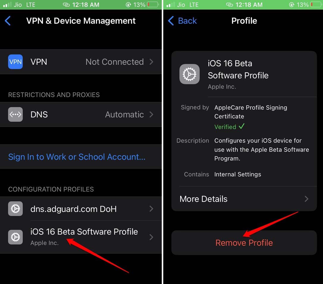323x284 pixels.
Task: Tap the signal bars in left status bar
Action: [7, 4]
